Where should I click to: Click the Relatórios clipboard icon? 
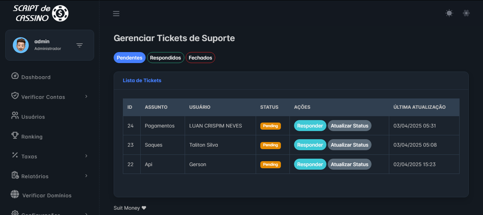15,175
